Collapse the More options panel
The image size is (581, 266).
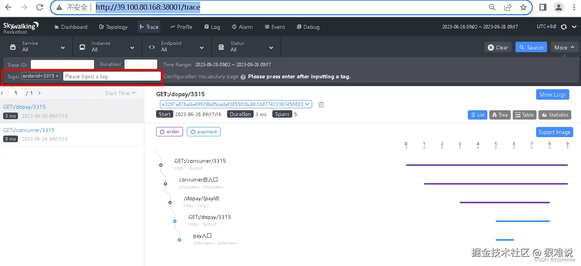click(564, 47)
